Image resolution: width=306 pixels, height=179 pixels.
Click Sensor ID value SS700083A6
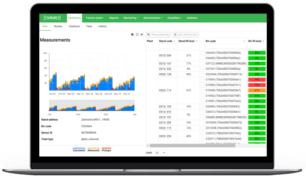coord(89,133)
